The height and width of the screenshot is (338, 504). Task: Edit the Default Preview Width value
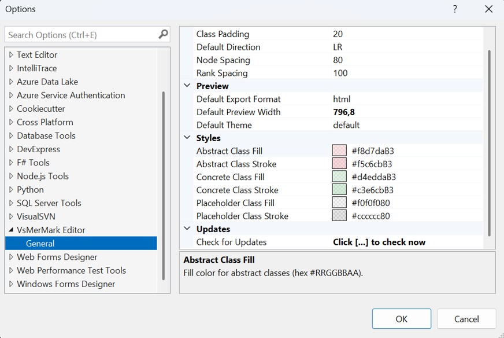click(405, 112)
